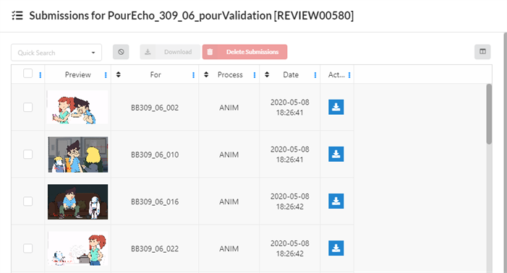507x273 pixels.
Task: Sort by the Date column arrows
Action: [x=267, y=74]
